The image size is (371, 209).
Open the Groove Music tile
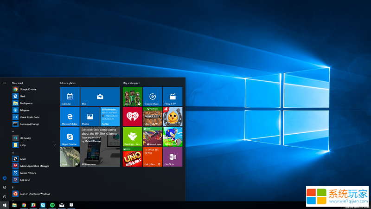click(x=153, y=97)
